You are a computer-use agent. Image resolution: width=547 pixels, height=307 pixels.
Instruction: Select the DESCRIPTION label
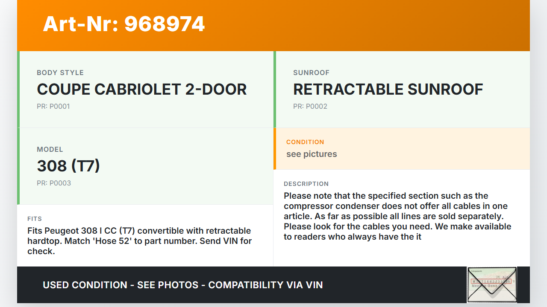pyautogui.click(x=306, y=184)
